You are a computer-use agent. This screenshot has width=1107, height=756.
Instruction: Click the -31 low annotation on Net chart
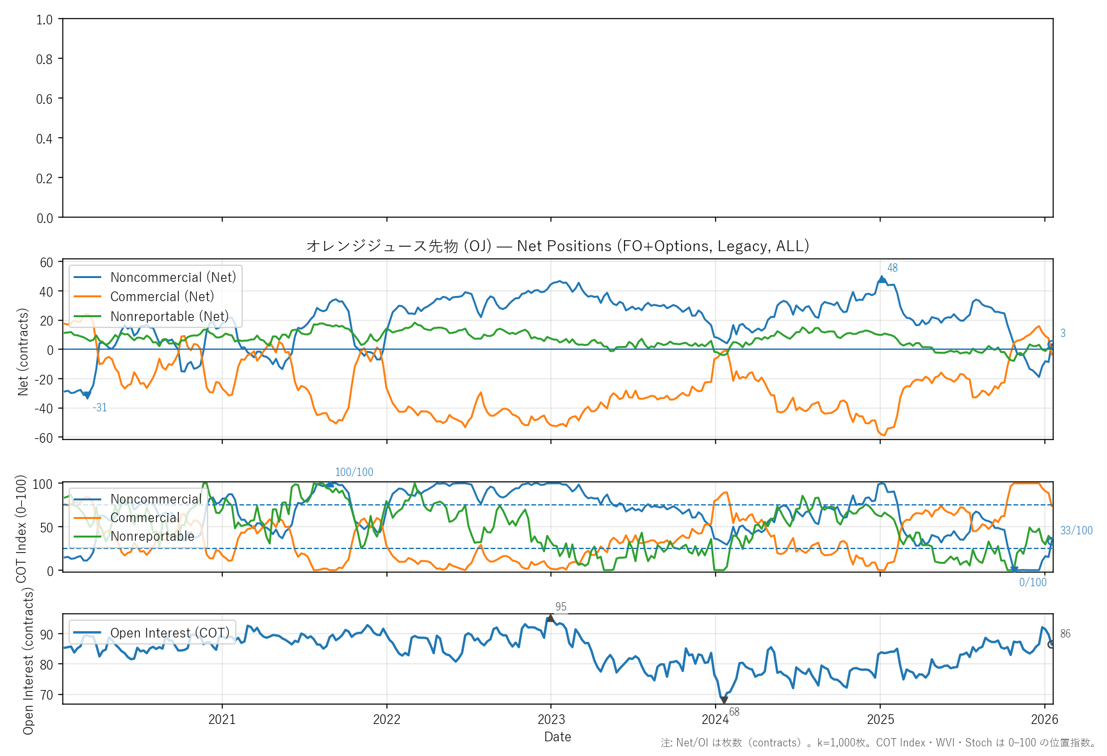[x=99, y=407]
